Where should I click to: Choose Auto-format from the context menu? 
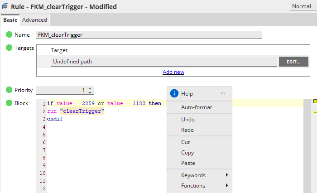(197, 107)
